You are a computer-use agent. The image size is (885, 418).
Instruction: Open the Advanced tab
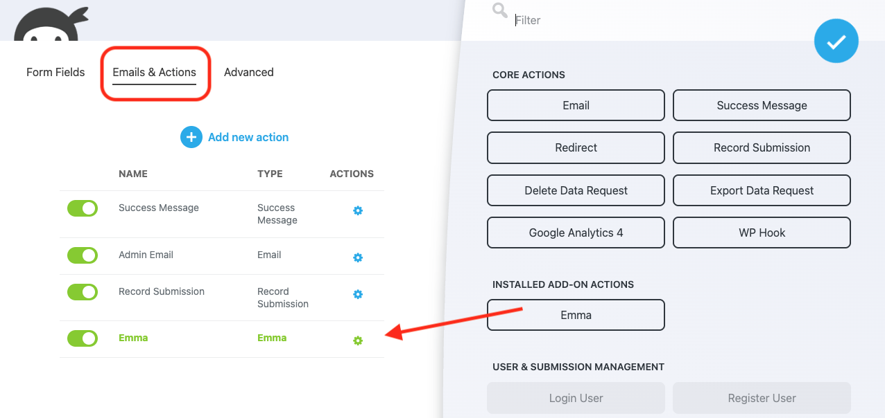click(x=249, y=72)
